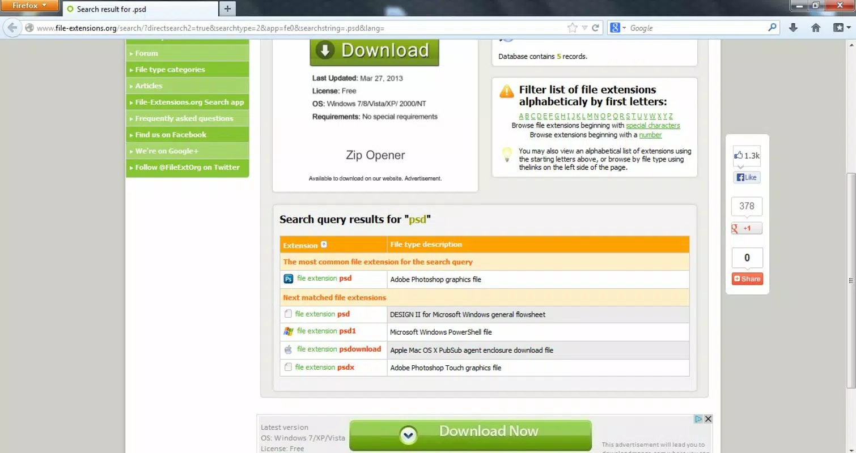Screen dimensions: 856x453
Task: Click the Apple icon beside psdownload
Action: coord(288,349)
